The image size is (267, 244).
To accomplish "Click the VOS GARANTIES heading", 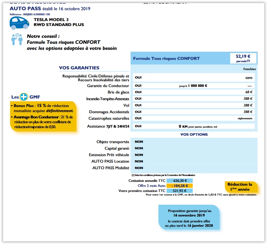I will click(x=79, y=68).
